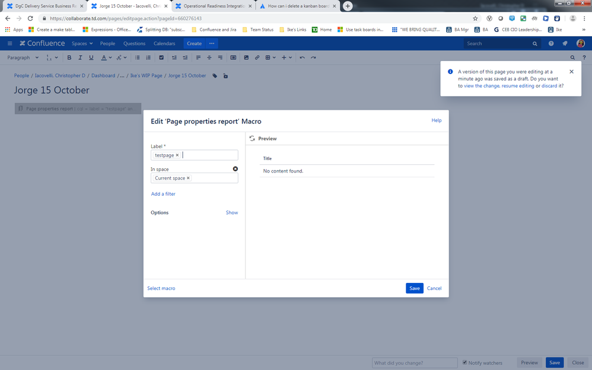Toggle underline formatting

pyautogui.click(x=91, y=58)
